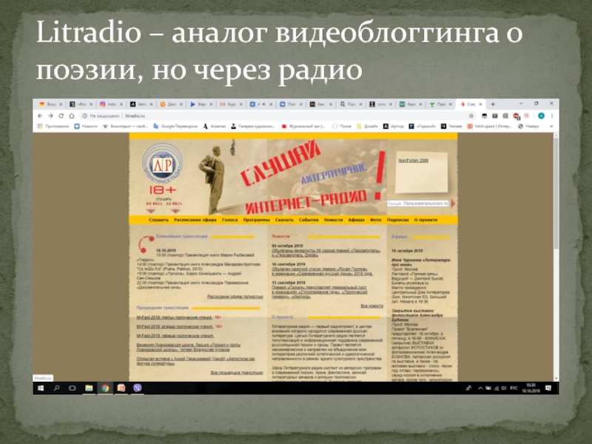Open the Дизайн bookmarks folder
This screenshot has width=592, height=444.
[x=367, y=127]
